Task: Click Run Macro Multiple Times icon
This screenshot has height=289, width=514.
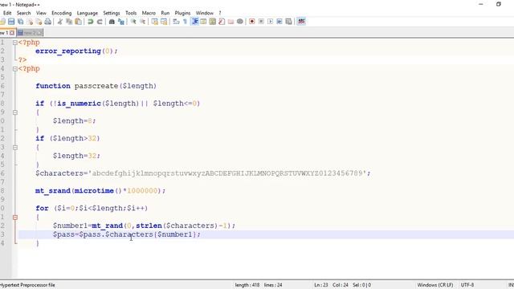Action: [279, 22]
